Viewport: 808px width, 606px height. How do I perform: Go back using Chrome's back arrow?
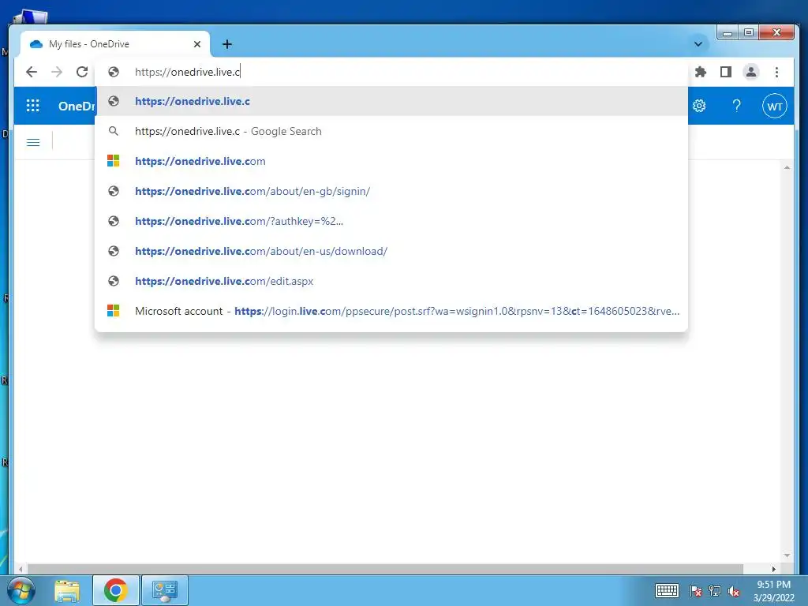32,72
